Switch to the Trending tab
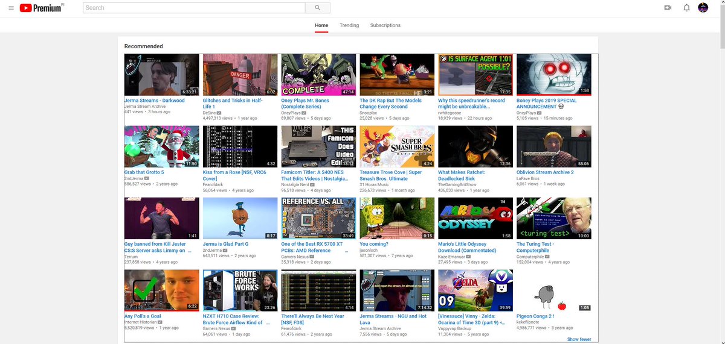This screenshot has height=344, width=725. pos(349,25)
